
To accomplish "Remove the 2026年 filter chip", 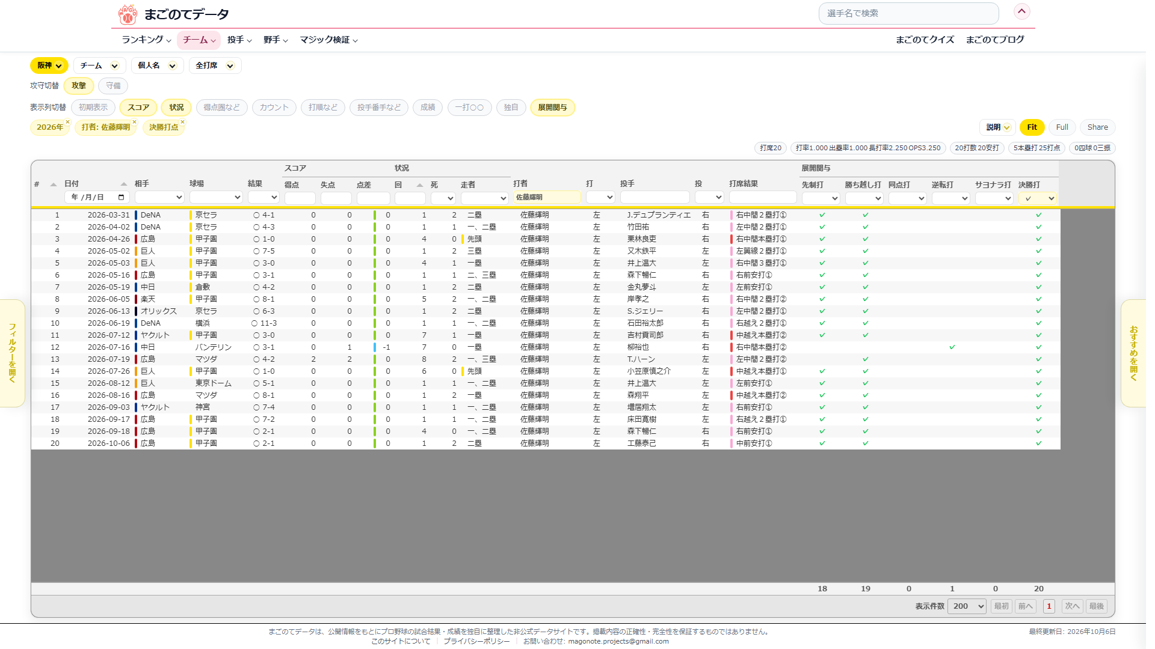I will pyautogui.click(x=67, y=122).
